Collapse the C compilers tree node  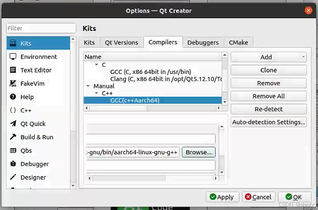click(96, 65)
